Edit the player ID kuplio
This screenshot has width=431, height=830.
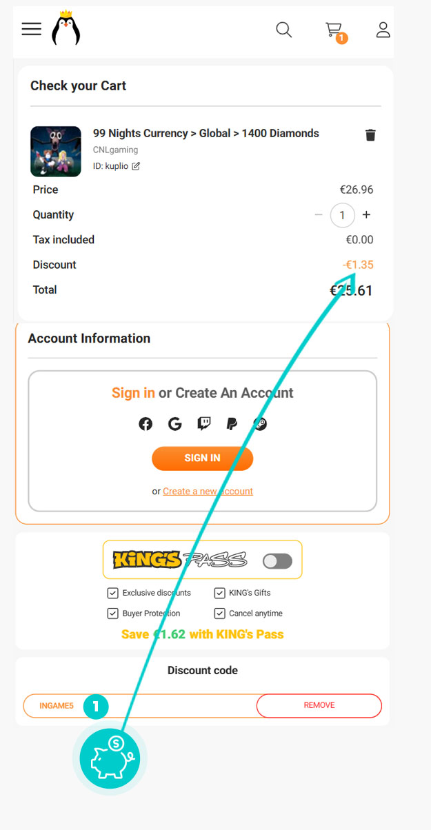point(136,166)
